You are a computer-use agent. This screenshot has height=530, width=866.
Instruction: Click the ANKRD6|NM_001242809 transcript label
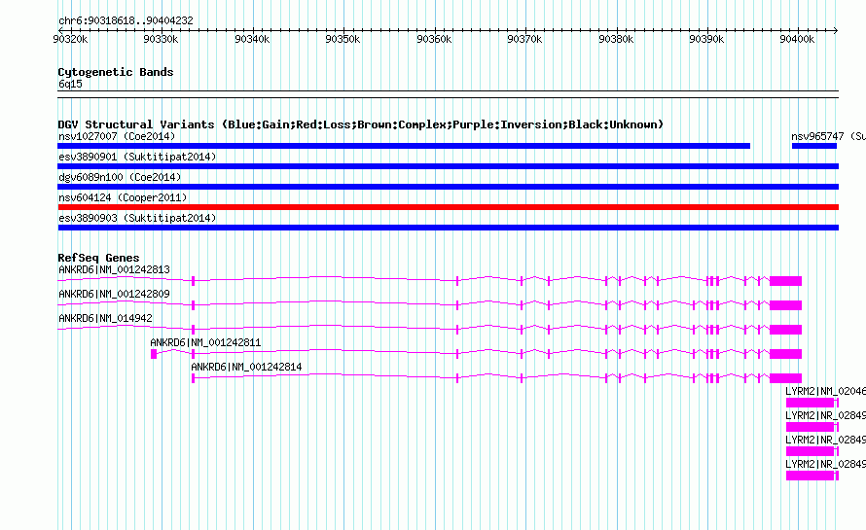click(x=114, y=295)
